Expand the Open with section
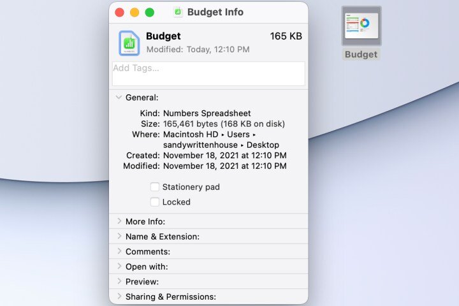459x306 pixels. (119, 266)
